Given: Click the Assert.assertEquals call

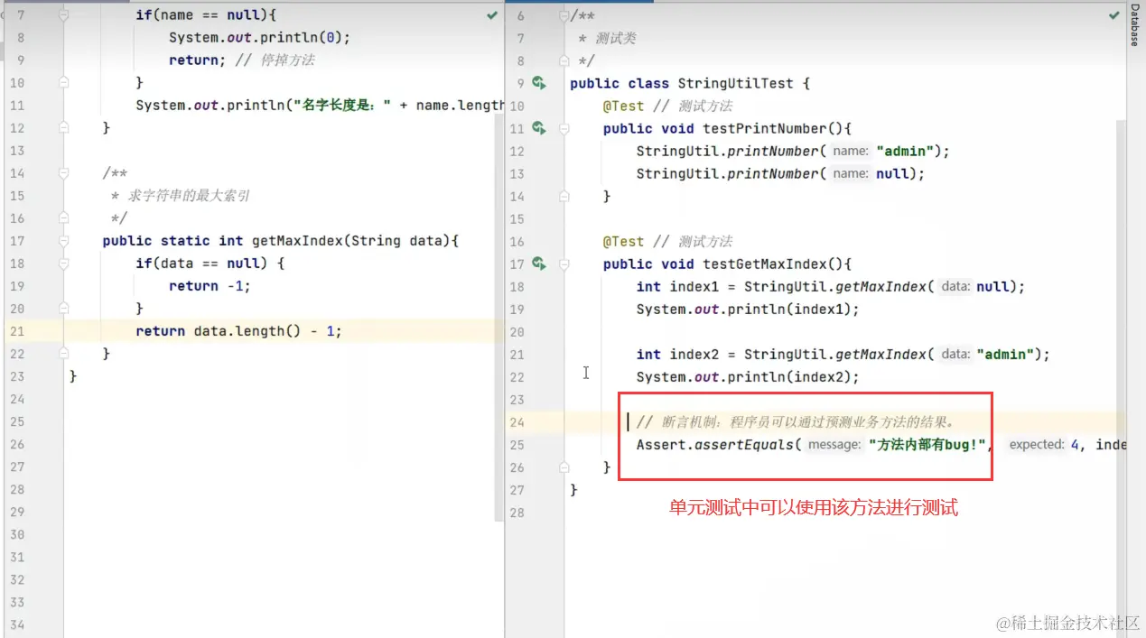Looking at the screenshot, I should (x=719, y=444).
